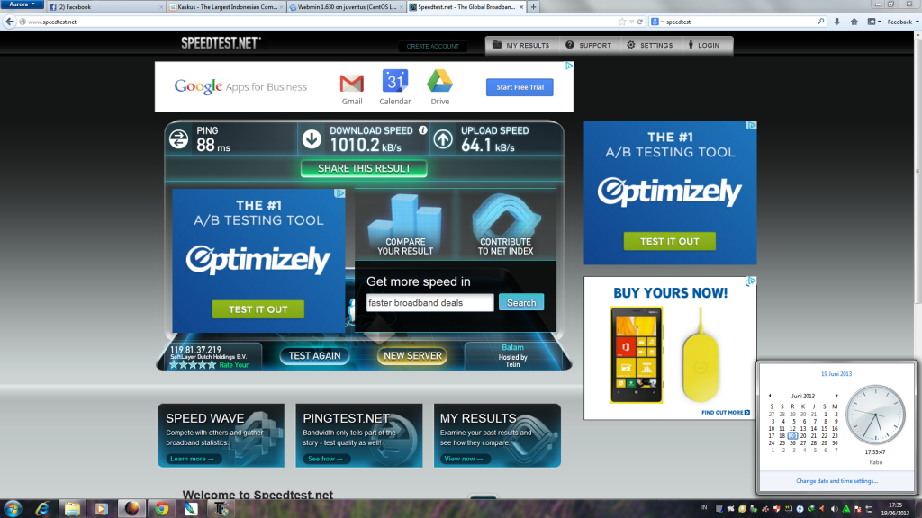922x518 pixels.
Task: Click the Search button beside broadband deals
Action: click(521, 302)
